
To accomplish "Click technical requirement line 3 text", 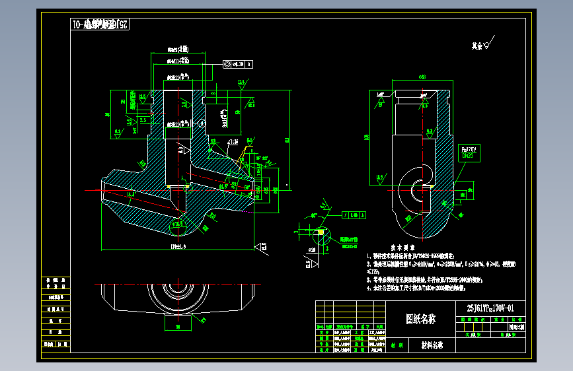I will coord(425,280).
